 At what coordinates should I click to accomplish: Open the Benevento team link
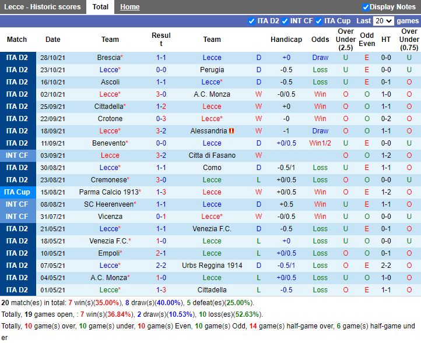point(108,143)
